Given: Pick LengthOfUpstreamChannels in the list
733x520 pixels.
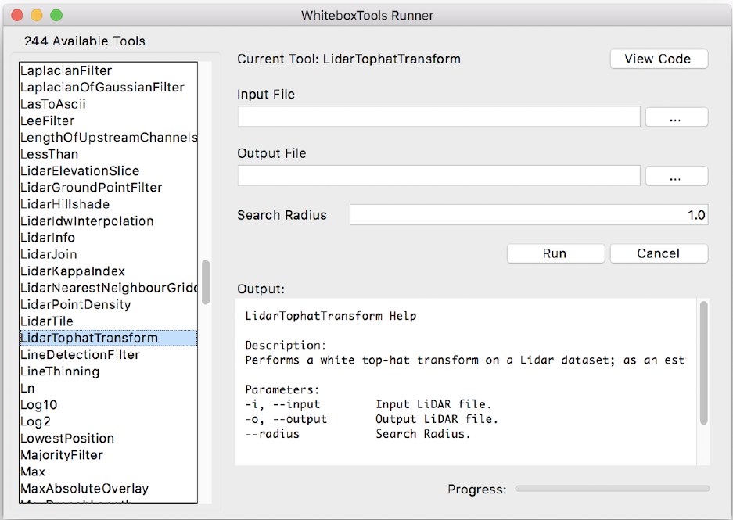Looking at the screenshot, I should 108,138.
